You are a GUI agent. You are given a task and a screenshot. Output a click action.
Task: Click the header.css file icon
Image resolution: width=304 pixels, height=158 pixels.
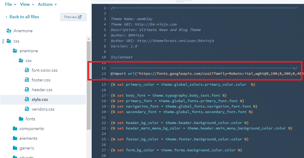click(27, 90)
